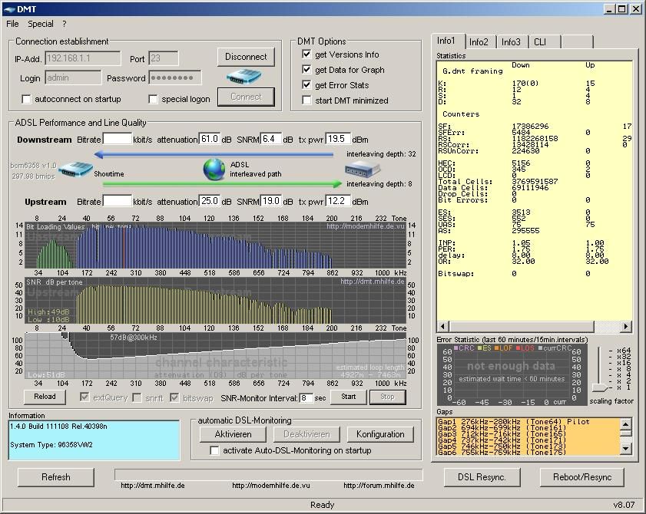Click the SNR-Monitor Interval input field

pyautogui.click(x=306, y=397)
